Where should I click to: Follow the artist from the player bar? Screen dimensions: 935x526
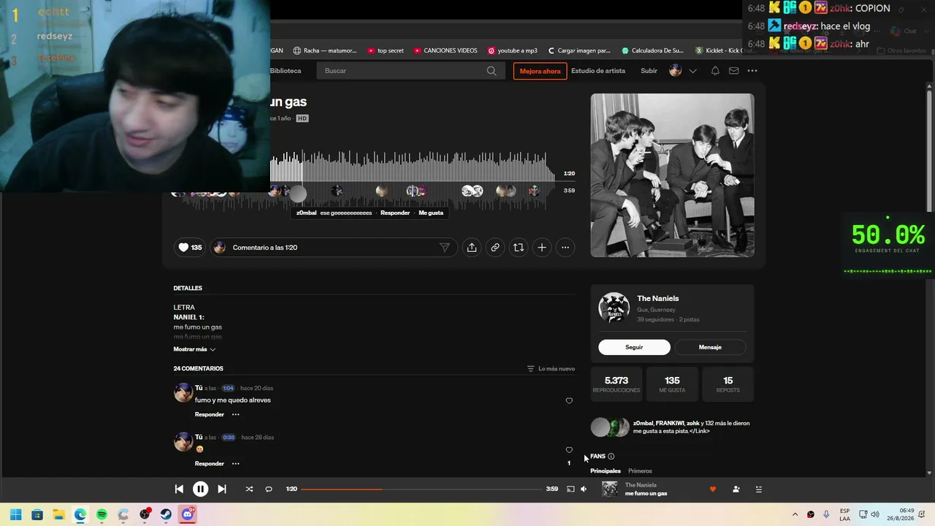736,489
